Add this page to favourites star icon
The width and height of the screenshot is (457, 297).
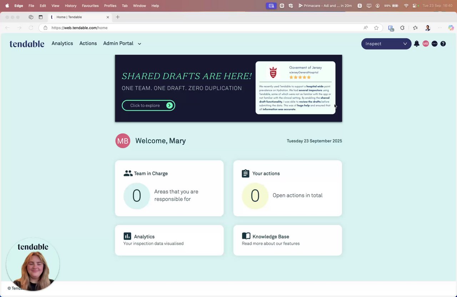pos(376,28)
